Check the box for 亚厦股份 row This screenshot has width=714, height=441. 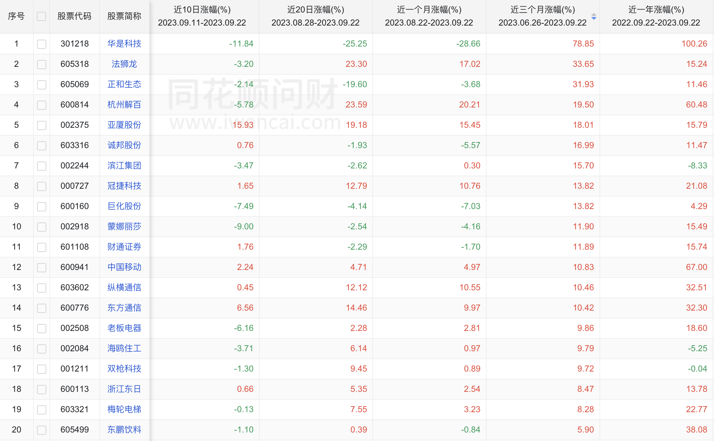tap(42, 125)
